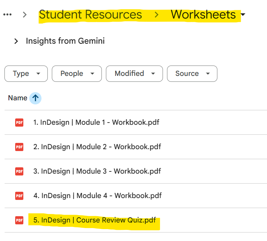The width and height of the screenshot is (267, 241).
Task: Click the PDF icon for Course Review Quiz
Action: 19,220
